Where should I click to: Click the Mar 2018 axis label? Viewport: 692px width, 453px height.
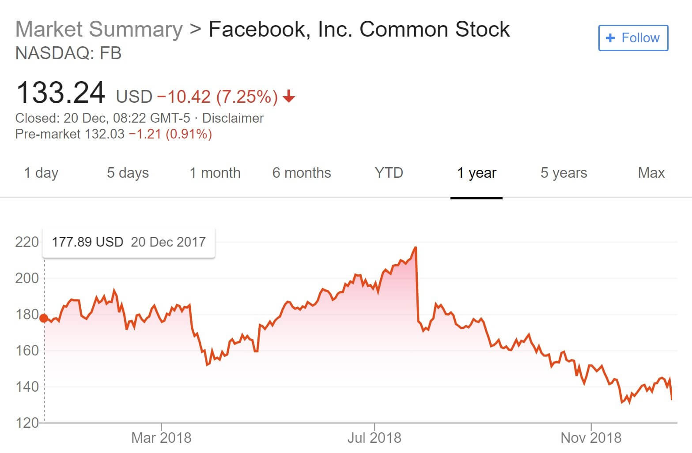[161, 438]
